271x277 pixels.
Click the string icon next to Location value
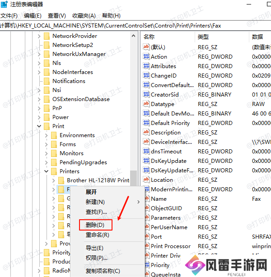click(146, 180)
